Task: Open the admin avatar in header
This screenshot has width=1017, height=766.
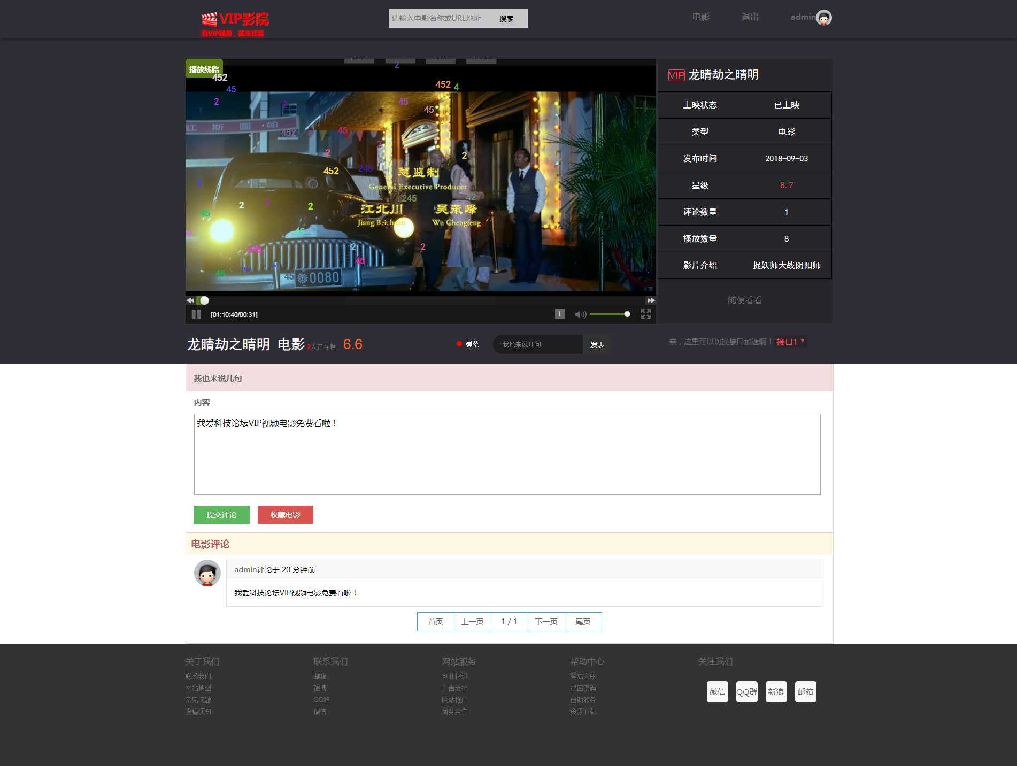Action: [823, 18]
